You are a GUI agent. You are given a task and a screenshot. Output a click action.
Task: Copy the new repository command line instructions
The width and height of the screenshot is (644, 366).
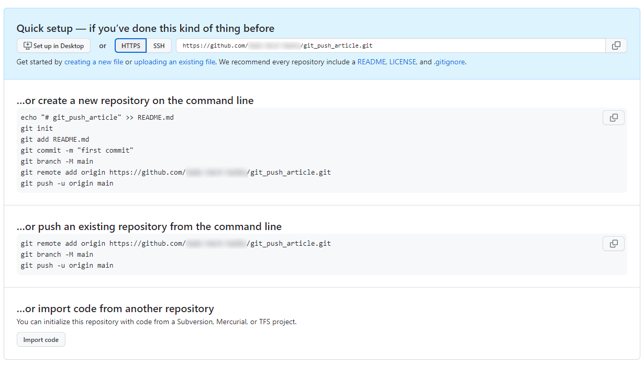tap(613, 118)
